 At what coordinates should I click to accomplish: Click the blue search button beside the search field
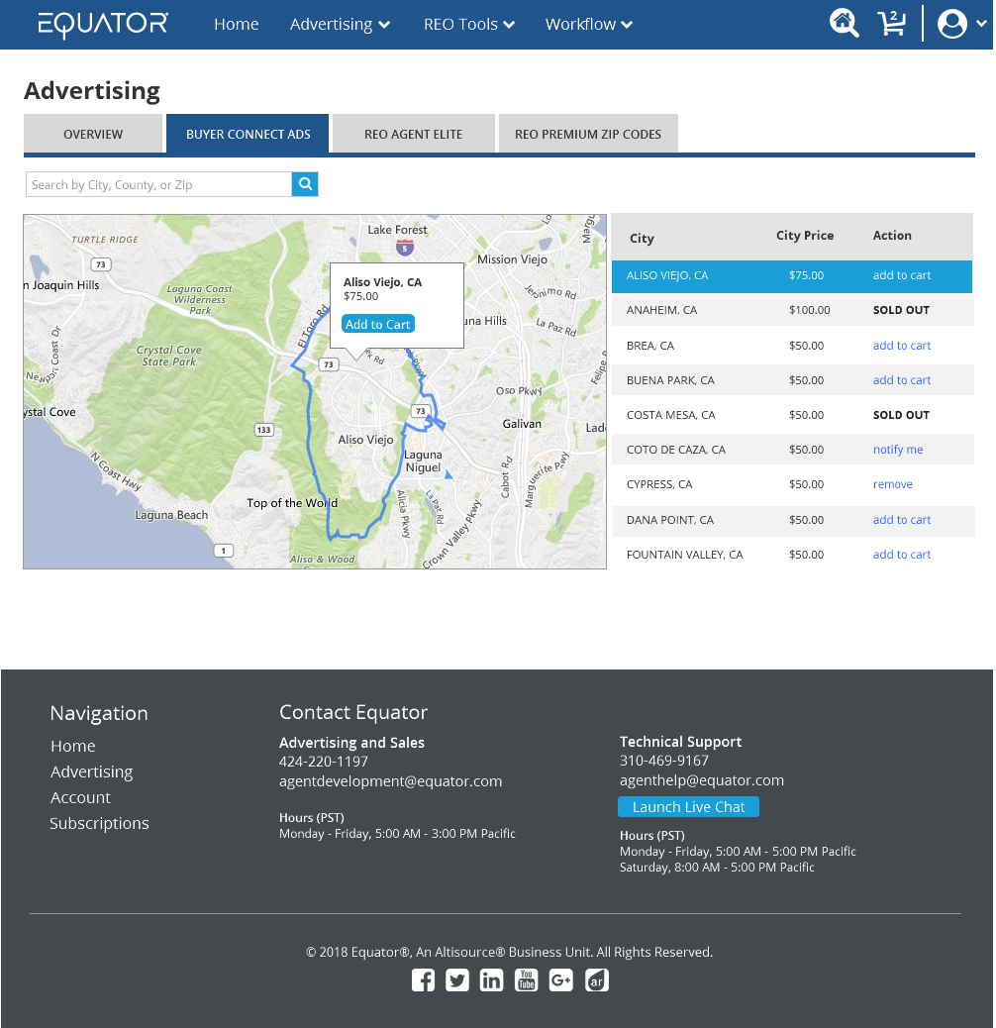coord(305,184)
